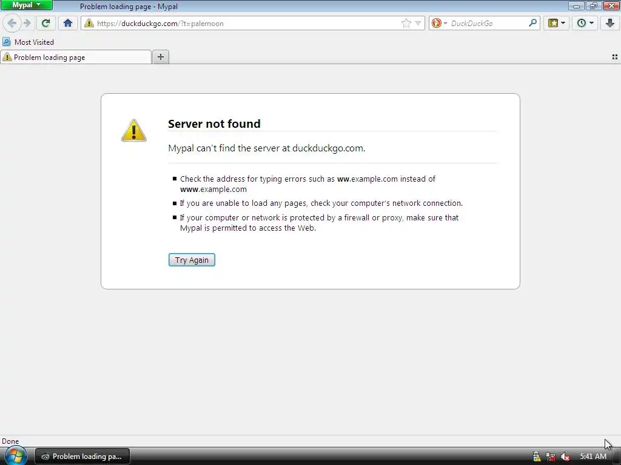Click the yellow warning triangle on error page

[134, 130]
